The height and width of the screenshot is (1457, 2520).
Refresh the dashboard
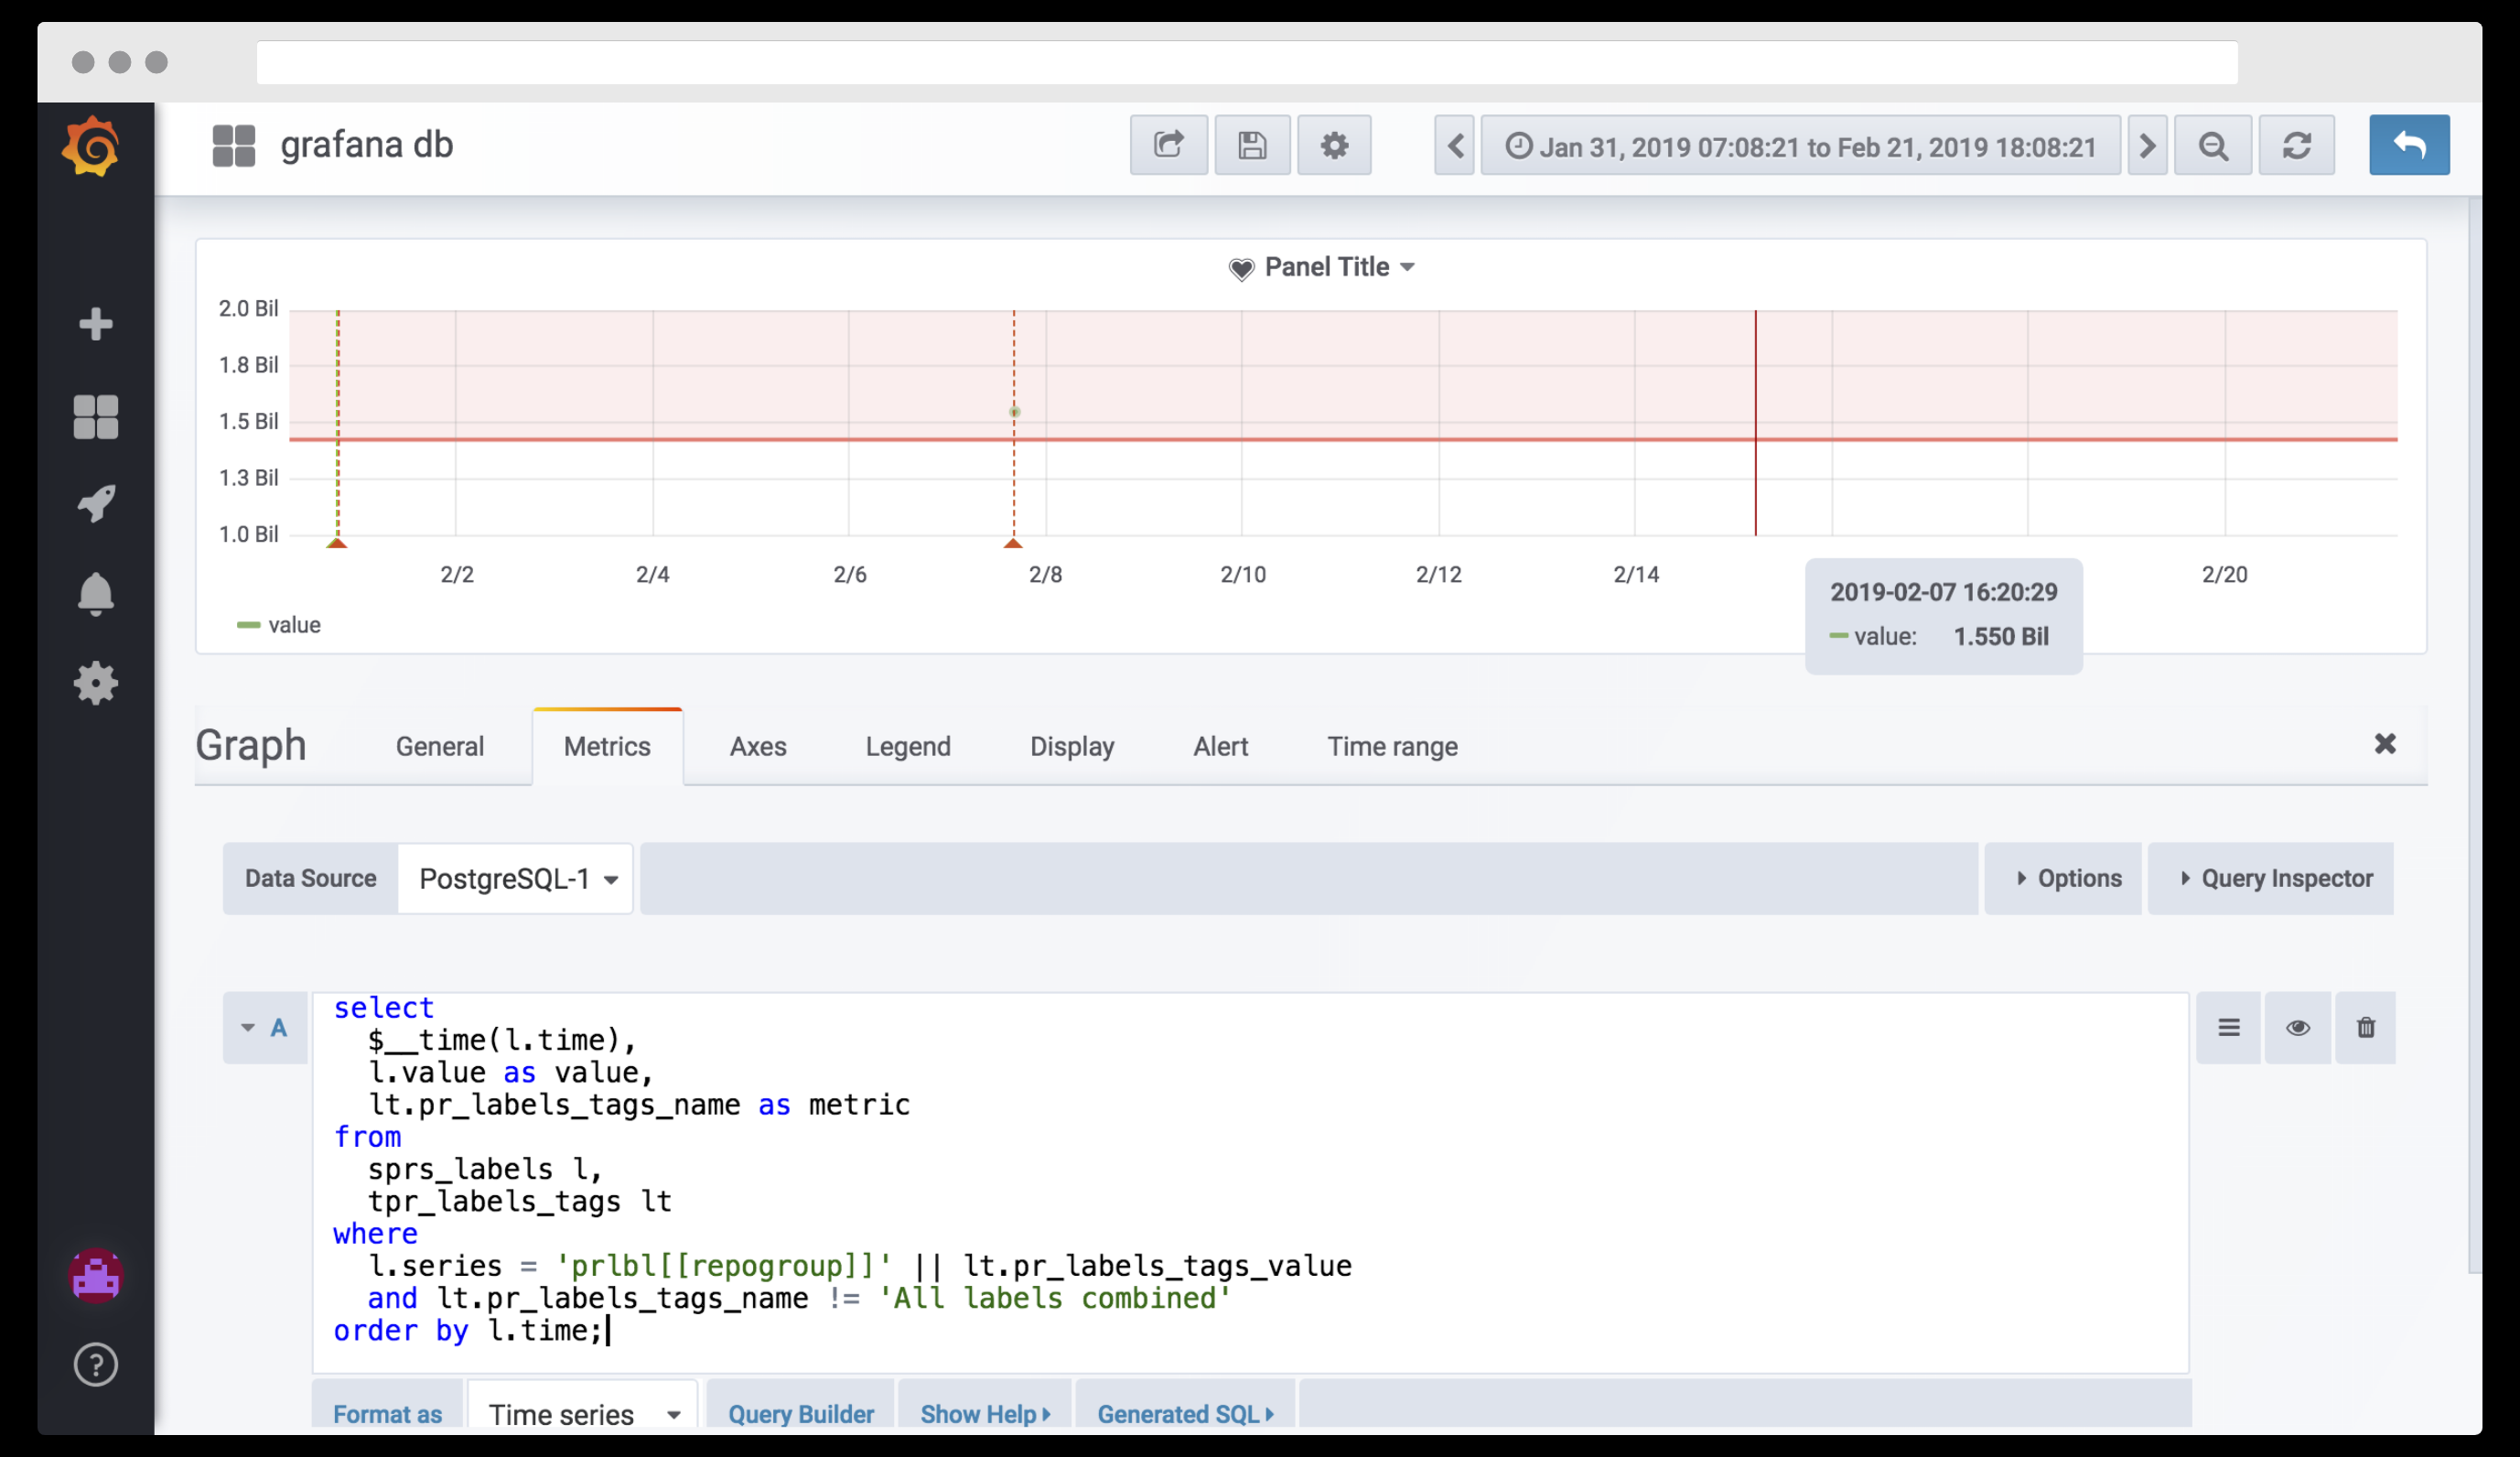2296,146
